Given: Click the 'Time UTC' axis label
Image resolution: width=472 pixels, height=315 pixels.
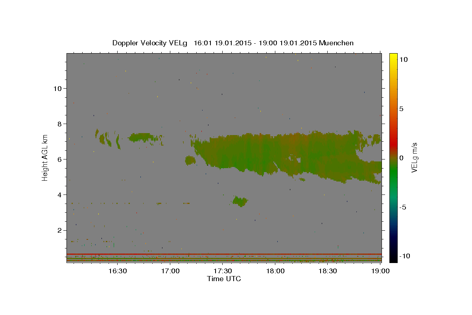Looking at the screenshot, I should click(x=224, y=279).
